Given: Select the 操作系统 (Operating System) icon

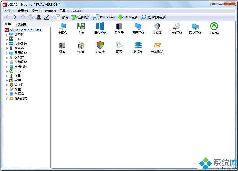Looking at the screenshot, I should tap(100, 28).
